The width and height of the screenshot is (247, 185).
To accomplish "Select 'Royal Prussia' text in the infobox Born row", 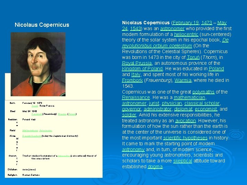I will [x=47, y=106].
